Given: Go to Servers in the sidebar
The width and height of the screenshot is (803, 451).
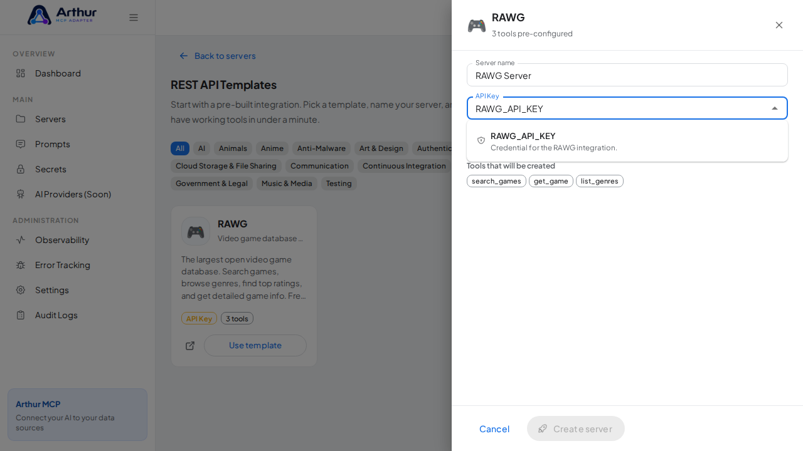Looking at the screenshot, I should (78, 119).
